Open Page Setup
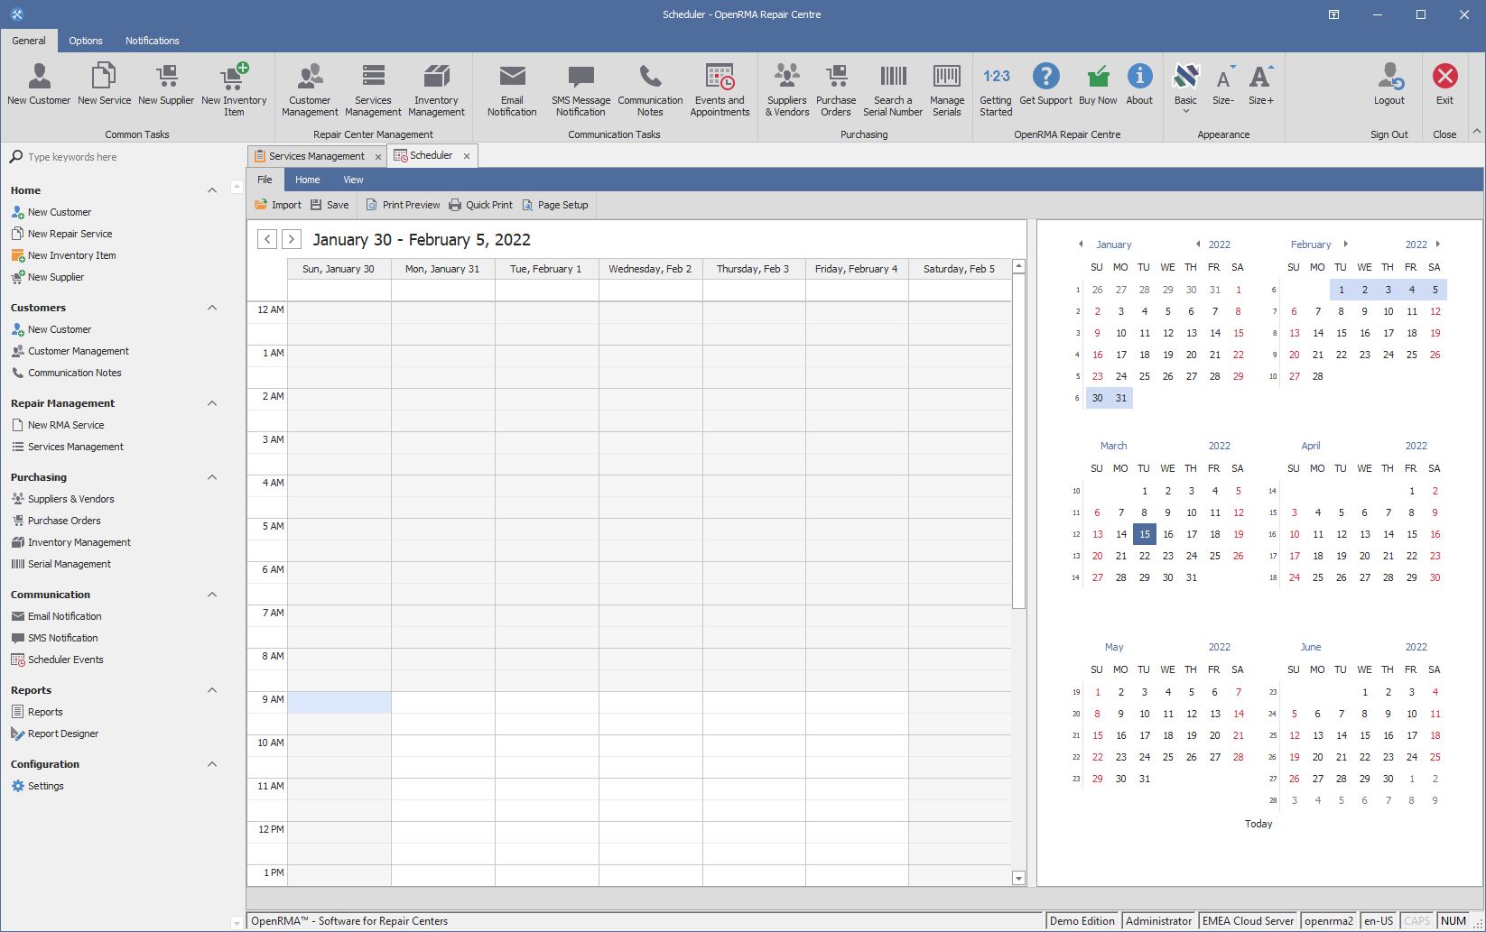 click(x=555, y=205)
